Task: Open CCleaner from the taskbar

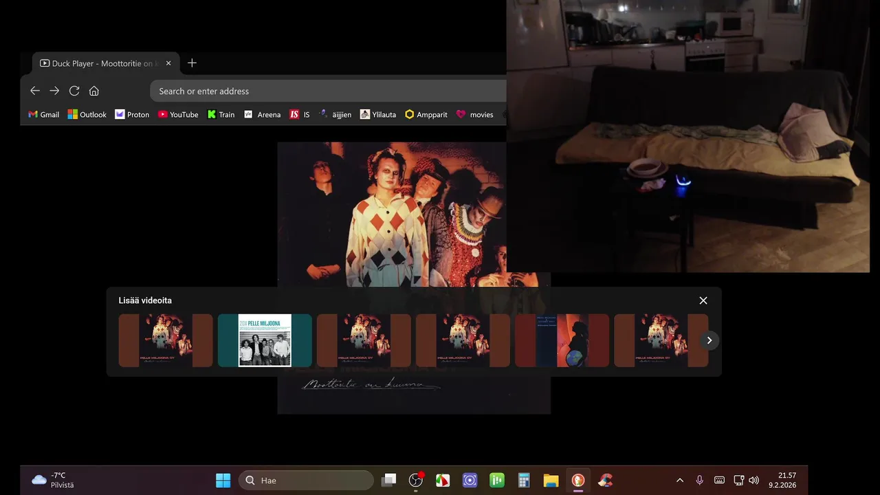Action: [605, 481]
